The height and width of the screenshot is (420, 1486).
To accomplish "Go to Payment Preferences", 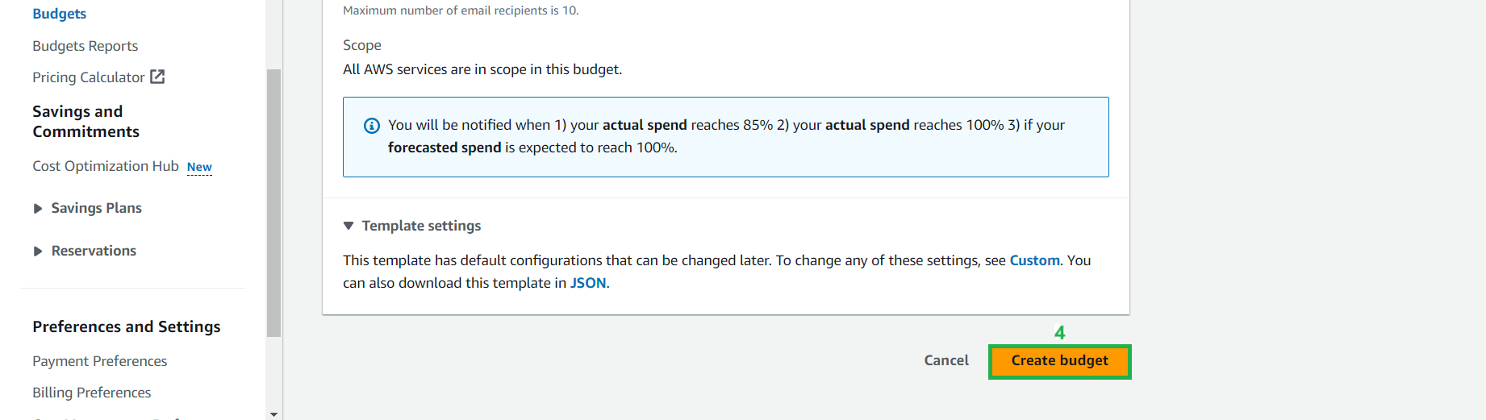I will coord(99,361).
